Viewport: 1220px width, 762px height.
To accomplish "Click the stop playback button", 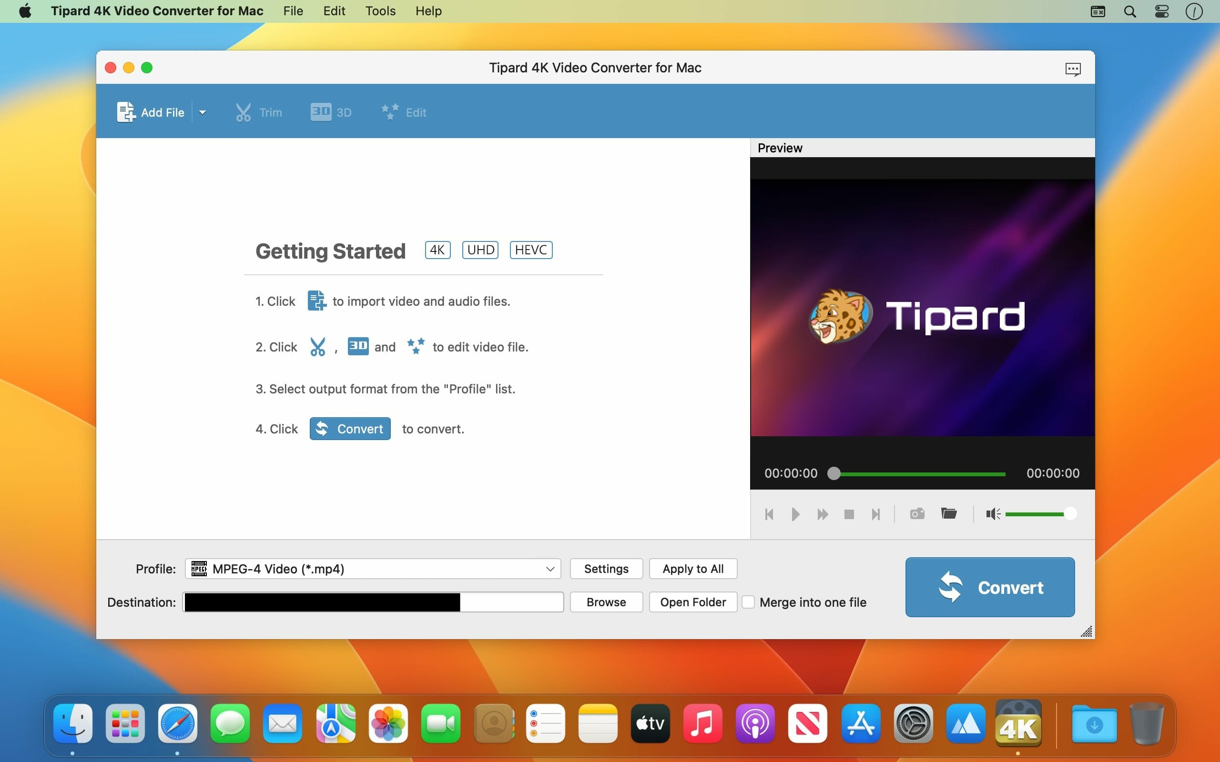I will pyautogui.click(x=849, y=514).
